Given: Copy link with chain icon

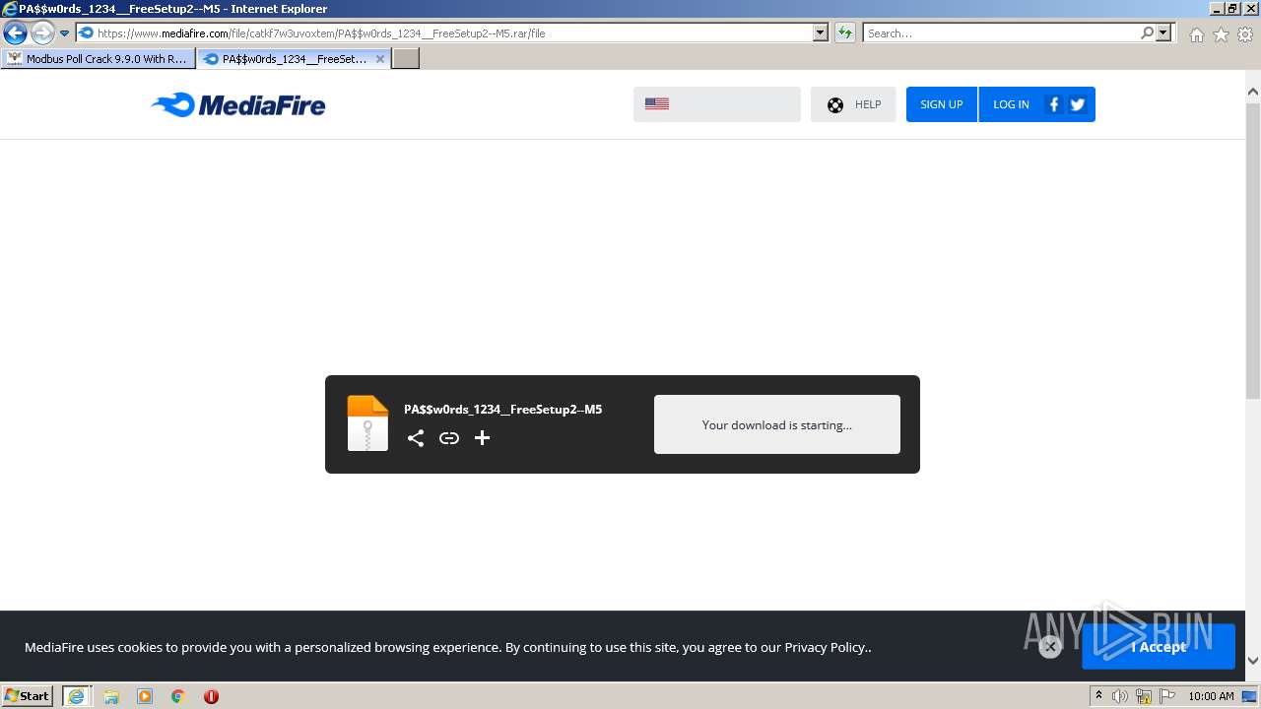Looking at the screenshot, I should (x=449, y=438).
